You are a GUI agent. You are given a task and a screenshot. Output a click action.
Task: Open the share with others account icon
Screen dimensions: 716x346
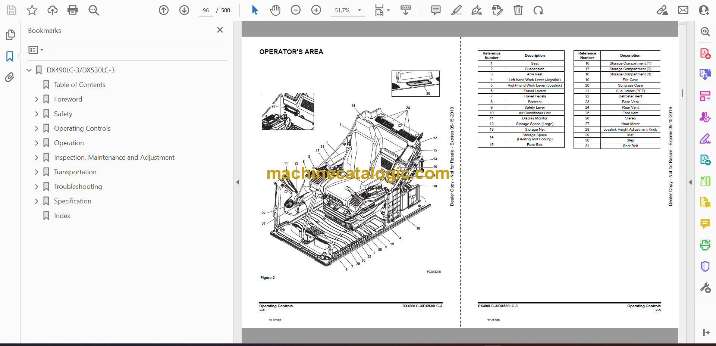pos(704,10)
